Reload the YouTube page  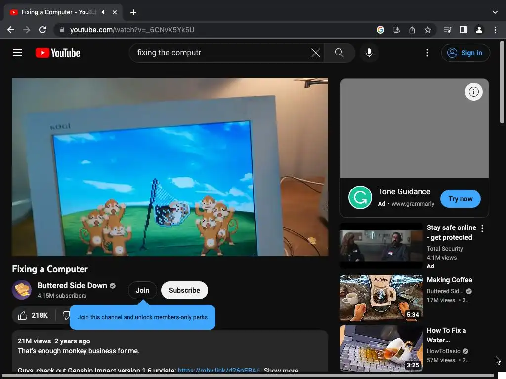42,30
